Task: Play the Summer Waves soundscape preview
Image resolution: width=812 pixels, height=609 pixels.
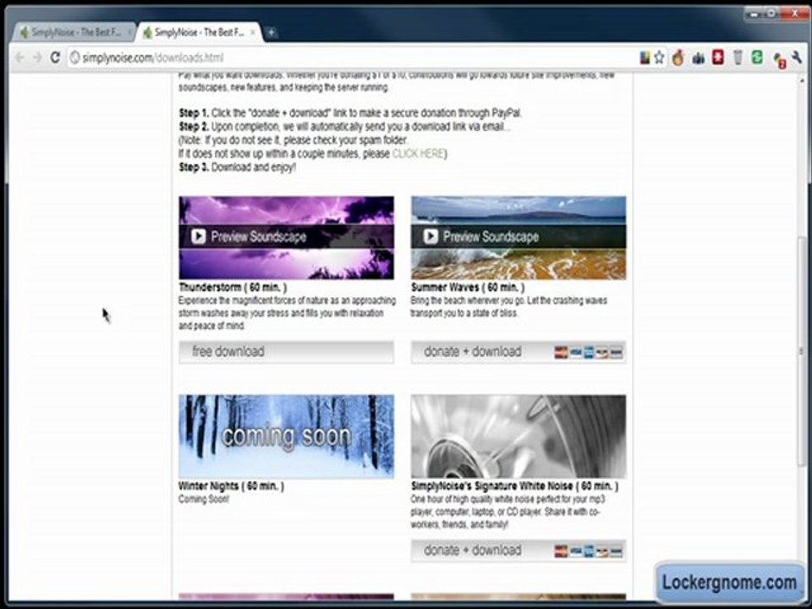Action: (431, 237)
